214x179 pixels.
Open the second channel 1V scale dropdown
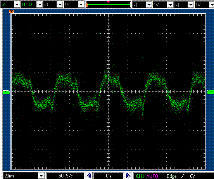[81, 5]
